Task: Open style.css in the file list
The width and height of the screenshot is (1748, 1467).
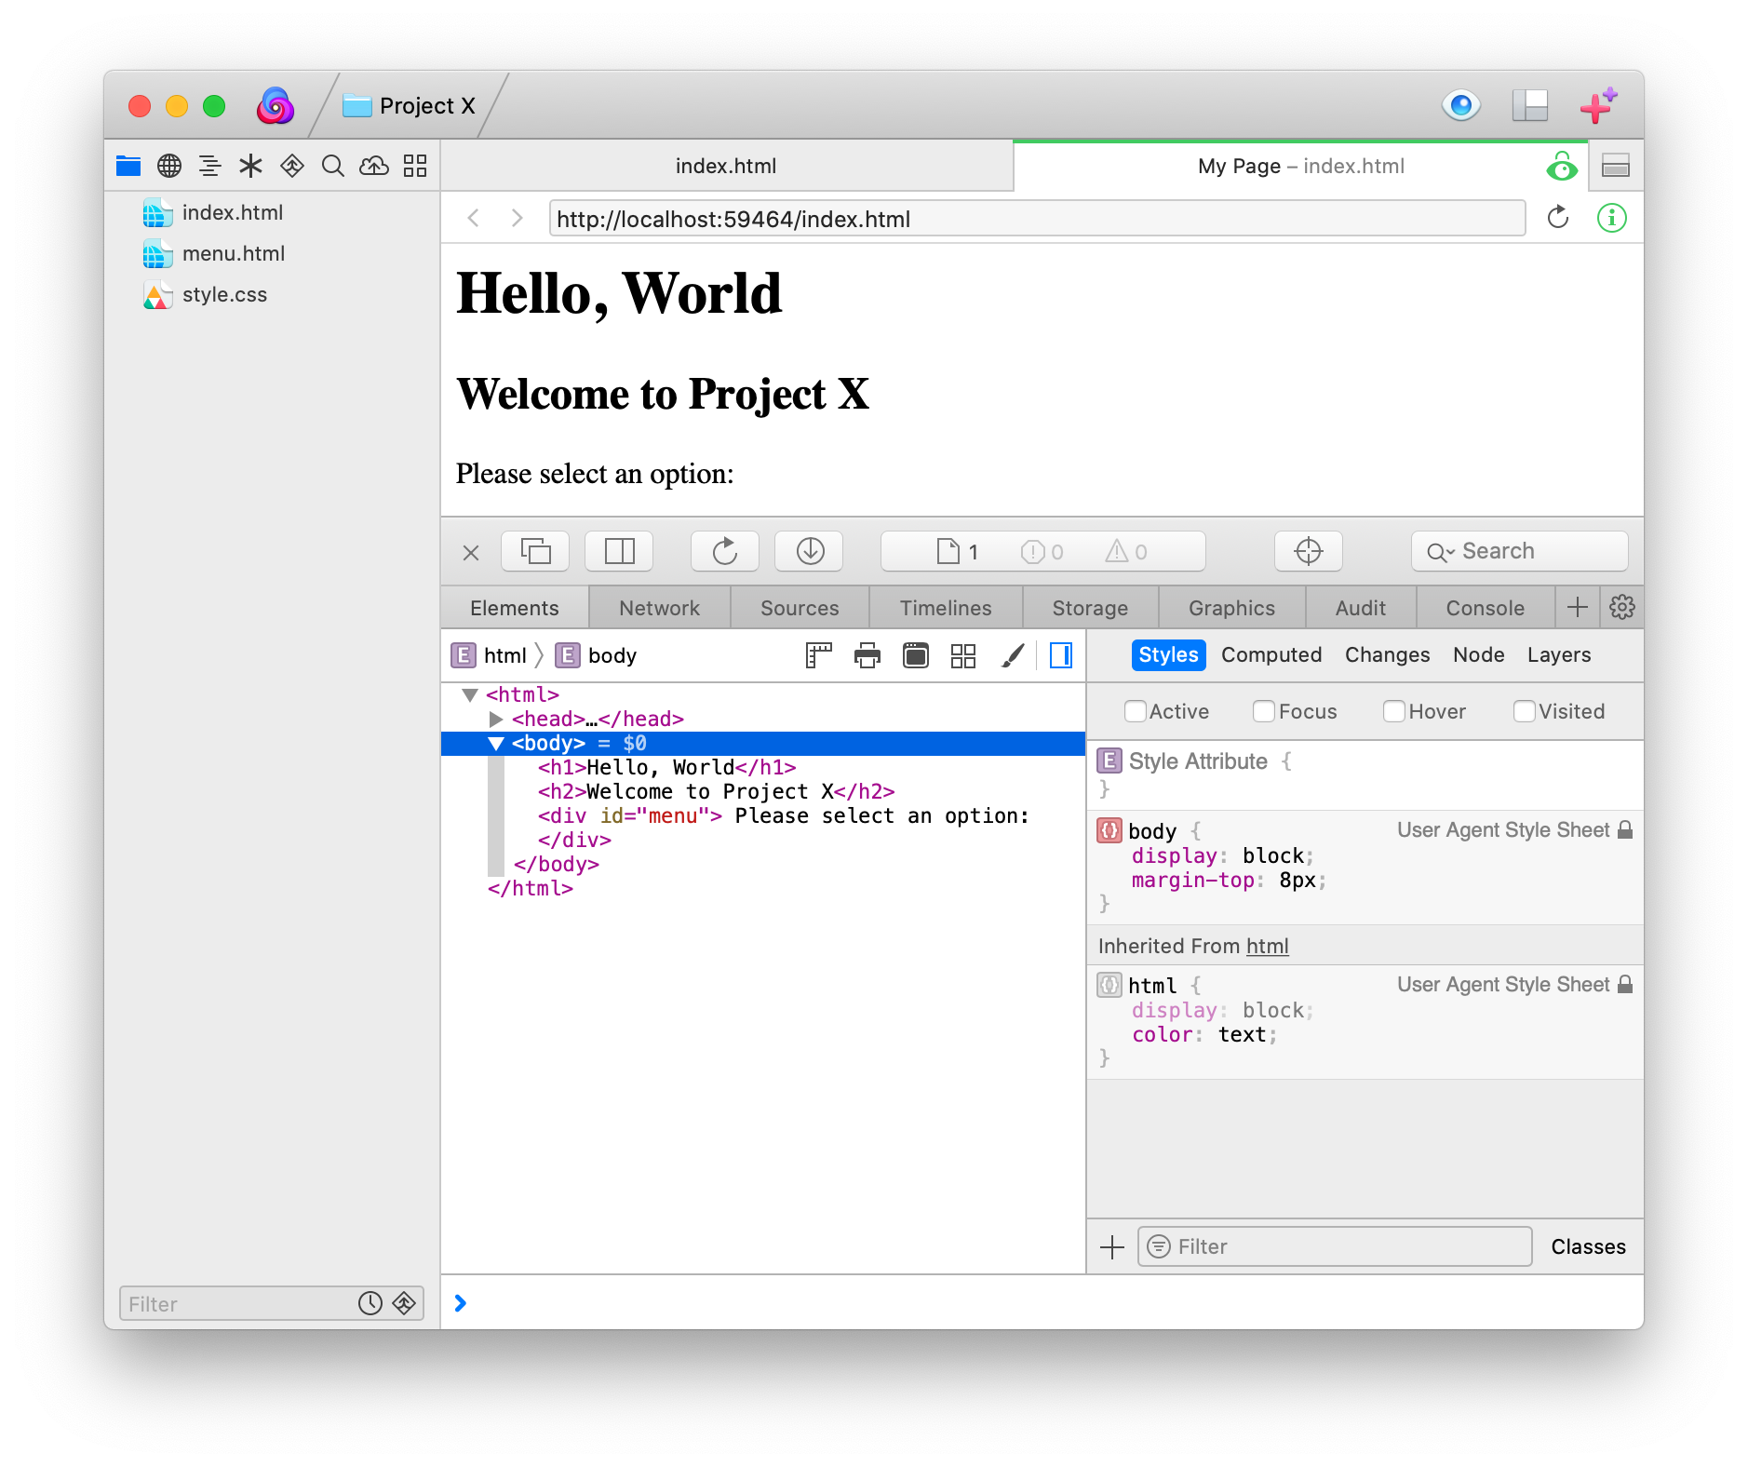Action: pos(224,294)
